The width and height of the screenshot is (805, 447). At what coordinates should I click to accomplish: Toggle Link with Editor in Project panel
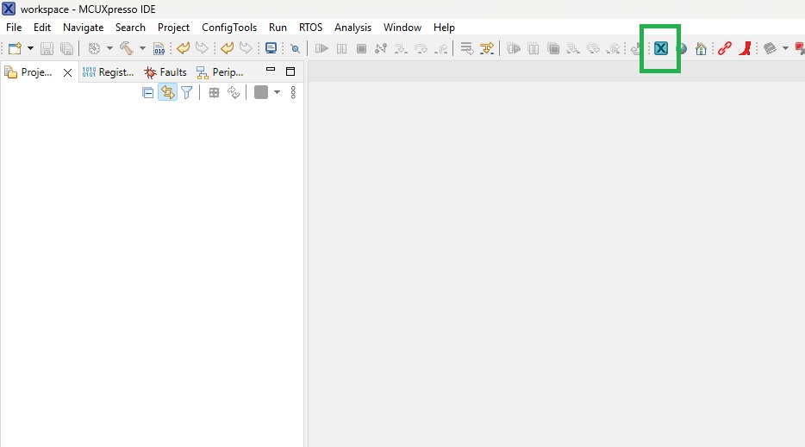(x=167, y=93)
